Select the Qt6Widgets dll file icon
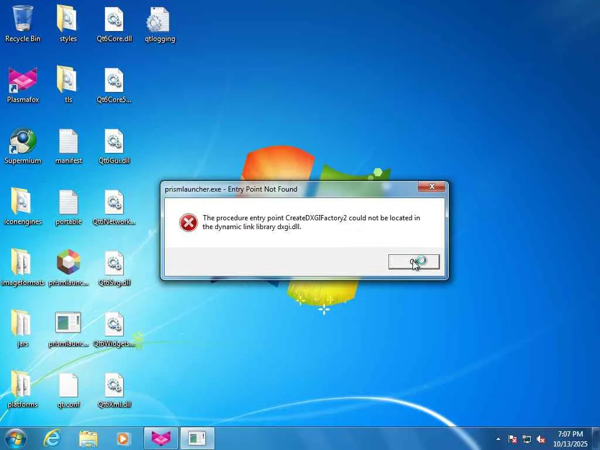This screenshot has width=600, height=450. pos(114,329)
